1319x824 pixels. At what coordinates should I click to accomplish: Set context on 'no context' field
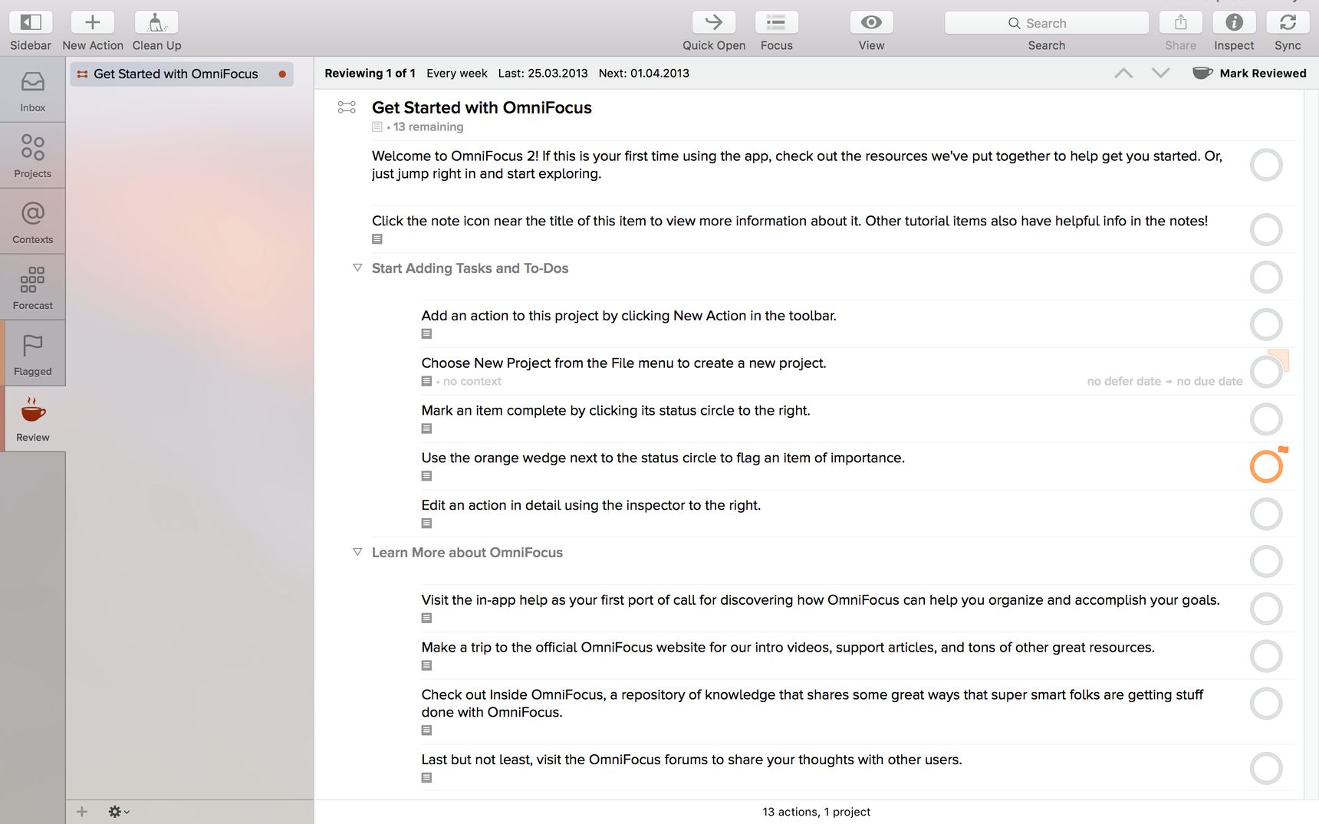pos(472,382)
